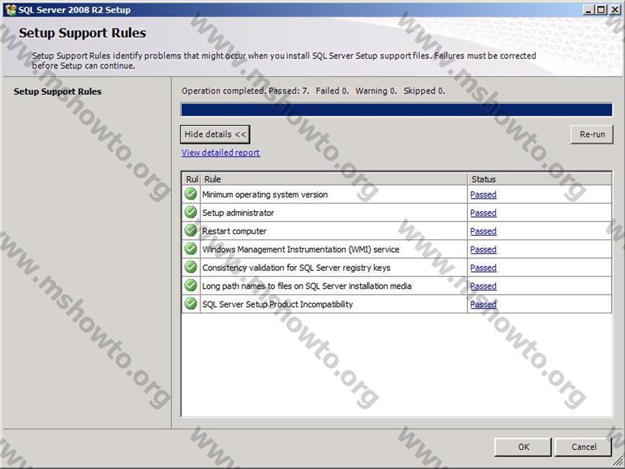Open Passed status for Restart computer
Screen dimensions: 625x469
[x=483, y=231]
